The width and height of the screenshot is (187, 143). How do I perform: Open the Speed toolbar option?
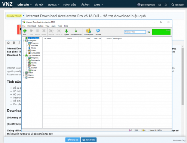click(66, 32)
